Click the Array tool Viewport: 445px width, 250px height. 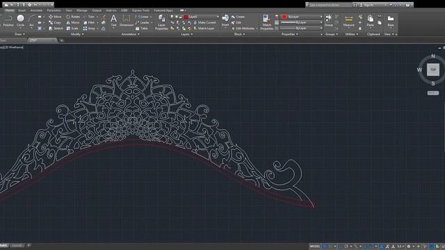89,28
